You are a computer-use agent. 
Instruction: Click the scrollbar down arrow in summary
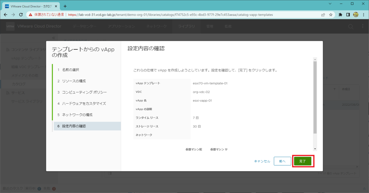[315, 149]
